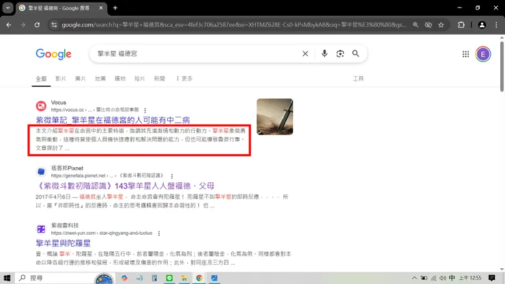Open File Explorer from the taskbar
Screen dimensions: 505x284
point(184,278)
